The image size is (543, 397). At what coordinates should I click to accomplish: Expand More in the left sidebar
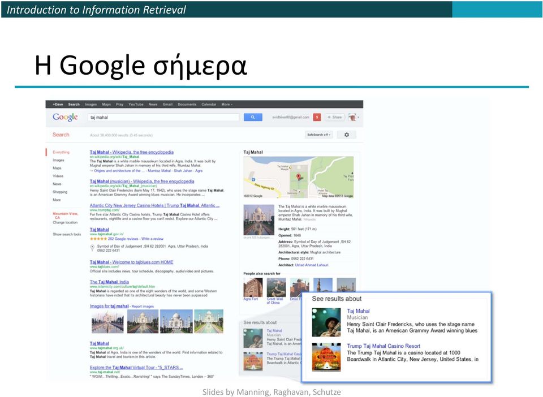point(57,200)
